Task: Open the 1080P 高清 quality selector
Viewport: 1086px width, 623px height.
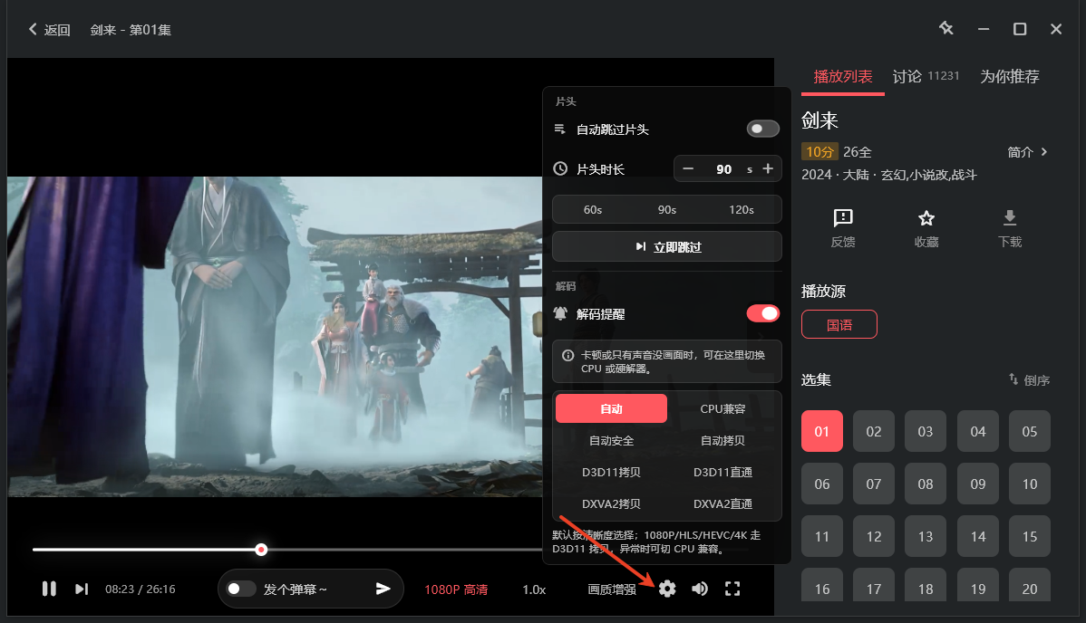Action: (x=456, y=589)
